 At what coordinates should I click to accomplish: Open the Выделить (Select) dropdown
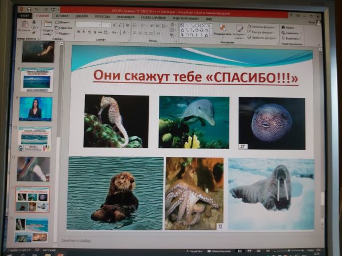[x=291, y=38]
